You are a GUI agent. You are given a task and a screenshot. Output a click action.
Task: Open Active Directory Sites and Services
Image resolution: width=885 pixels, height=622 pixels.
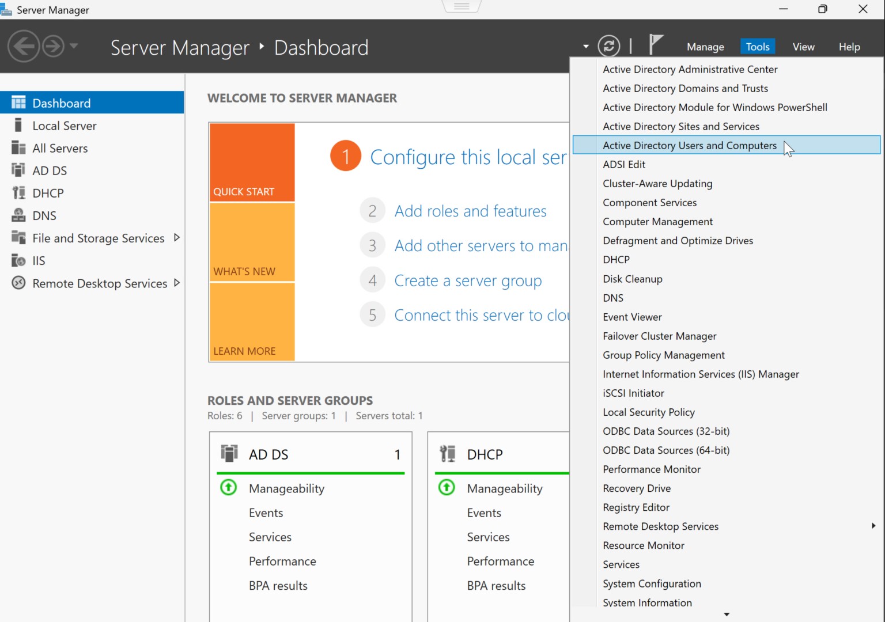727,126
